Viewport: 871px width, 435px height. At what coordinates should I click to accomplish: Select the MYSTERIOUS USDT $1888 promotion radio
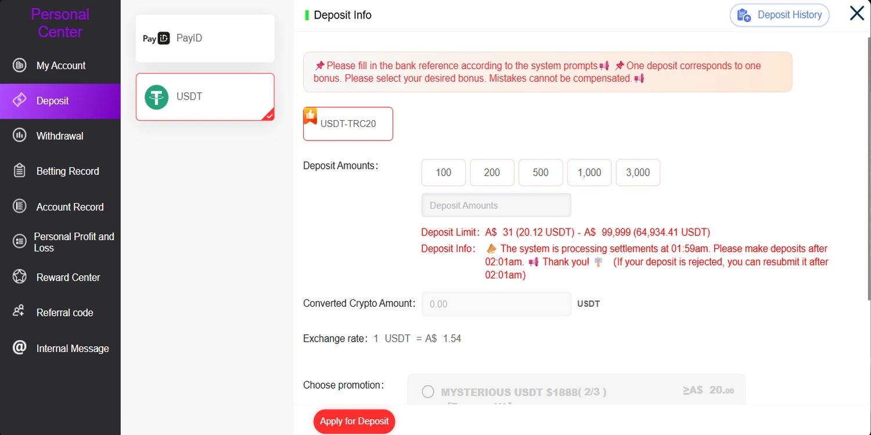pyautogui.click(x=428, y=392)
